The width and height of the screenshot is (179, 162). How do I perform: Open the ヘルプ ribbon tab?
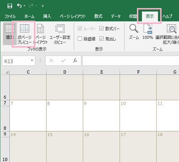167,16
